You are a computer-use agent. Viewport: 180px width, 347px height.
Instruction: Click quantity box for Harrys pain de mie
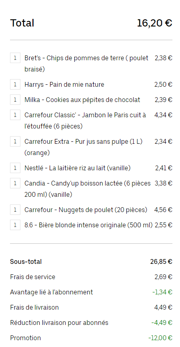15,84
